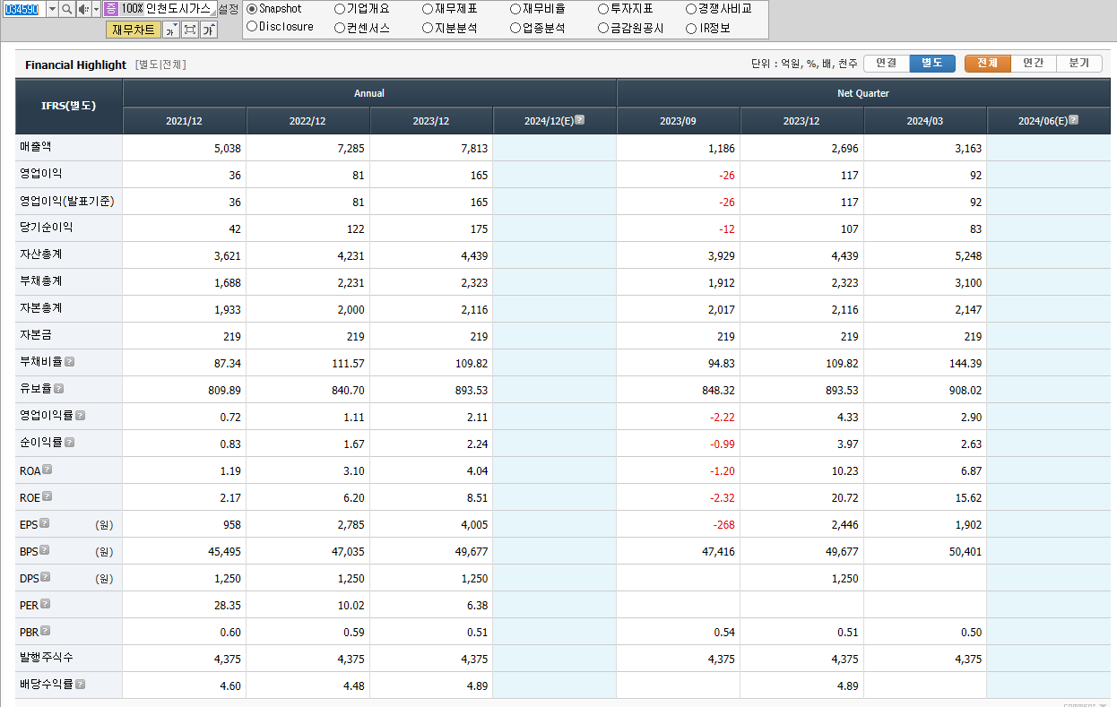Switch to the 전체 period tab
The height and width of the screenshot is (707, 1117).
pyautogui.click(x=988, y=64)
